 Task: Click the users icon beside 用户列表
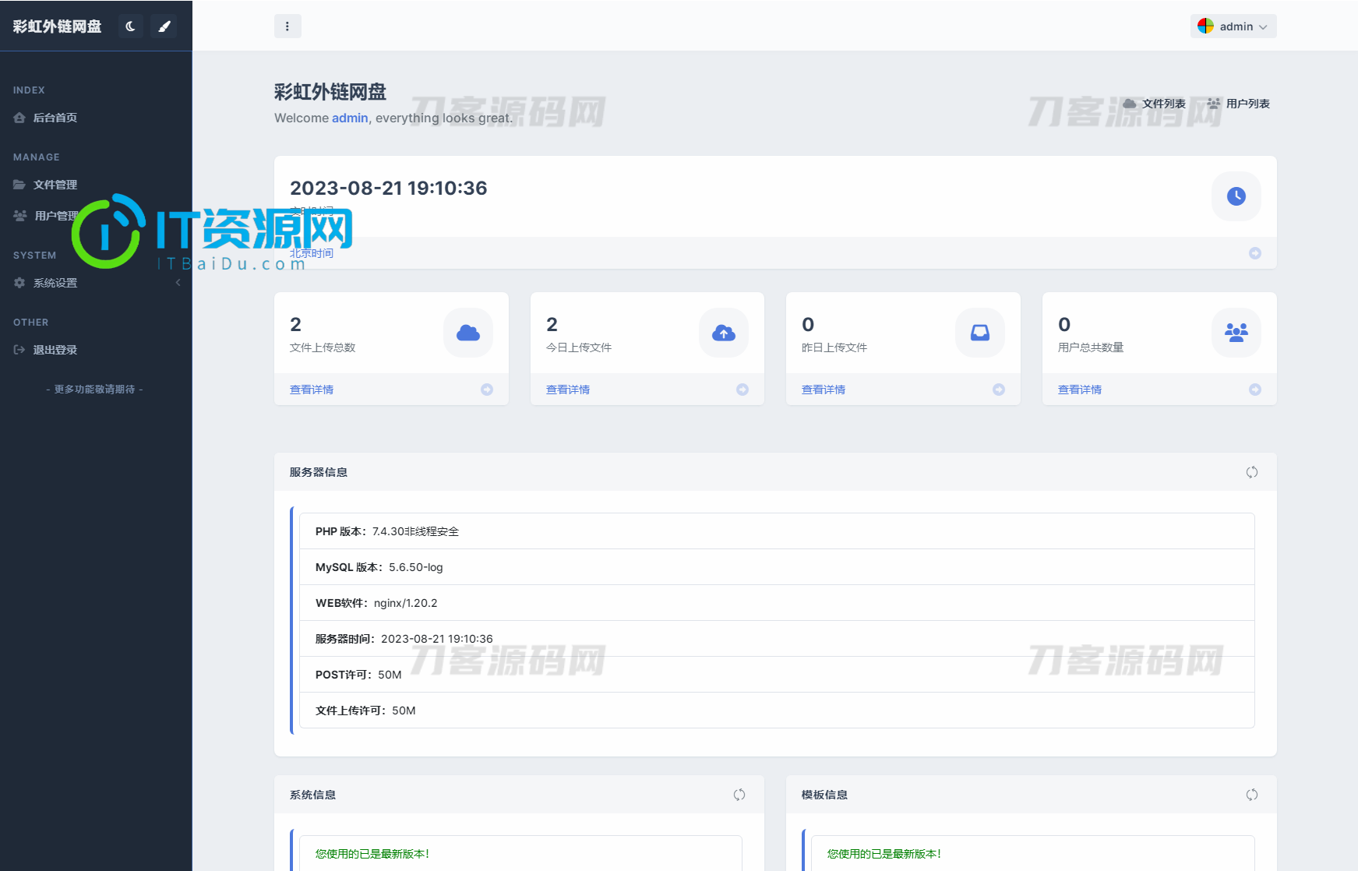[x=1214, y=103]
